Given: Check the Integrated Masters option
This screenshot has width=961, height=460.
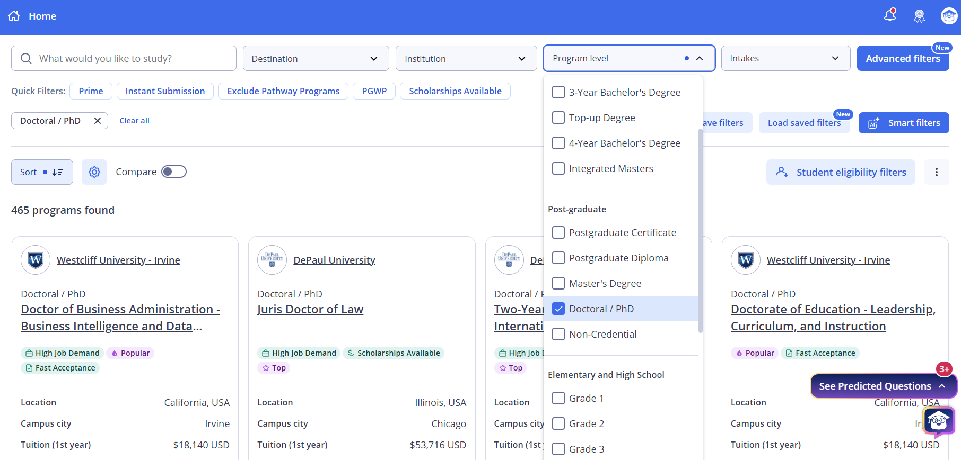Looking at the screenshot, I should click(558, 168).
